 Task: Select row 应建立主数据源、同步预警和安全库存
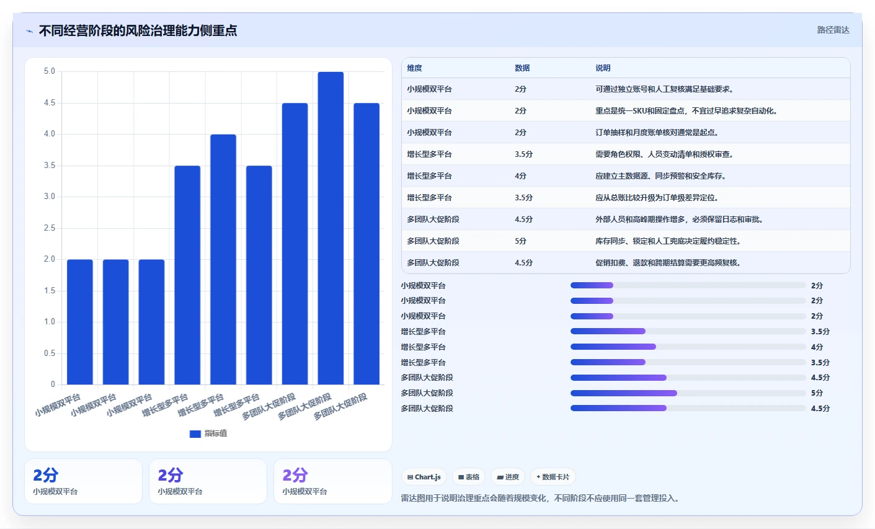click(x=626, y=176)
